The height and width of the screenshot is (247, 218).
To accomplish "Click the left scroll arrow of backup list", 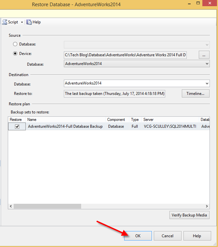I will click(x=11, y=206).
